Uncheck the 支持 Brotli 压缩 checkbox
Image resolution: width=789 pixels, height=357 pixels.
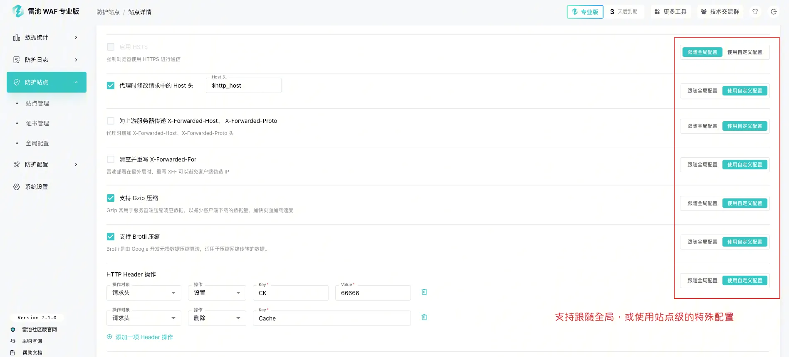tap(111, 237)
